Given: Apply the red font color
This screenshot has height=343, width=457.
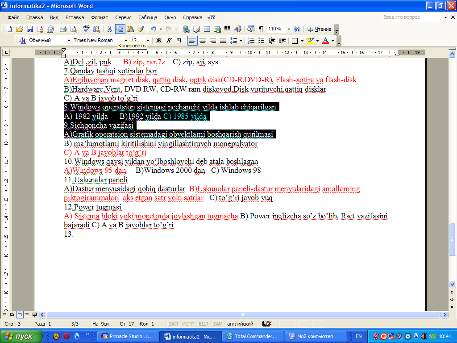Looking at the screenshot, I should [x=325, y=41].
